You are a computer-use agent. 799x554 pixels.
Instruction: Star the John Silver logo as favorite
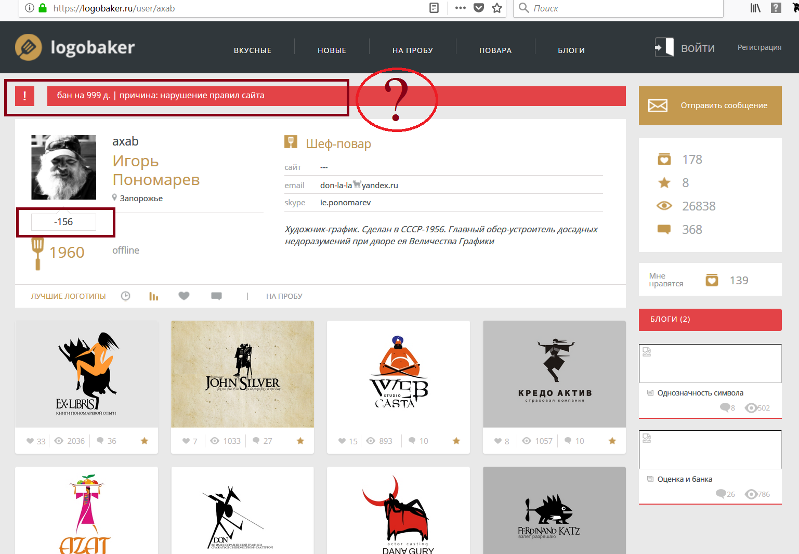click(300, 441)
